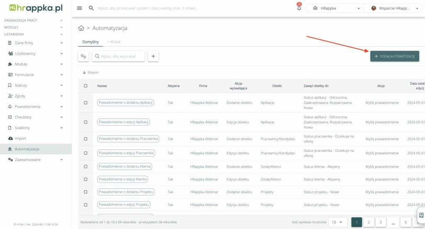Open the filter settings icon button
425x229 pixels.
tap(83, 56)
